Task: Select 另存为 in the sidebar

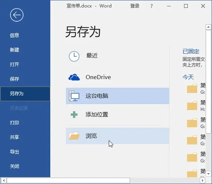Action: [25, 94]
